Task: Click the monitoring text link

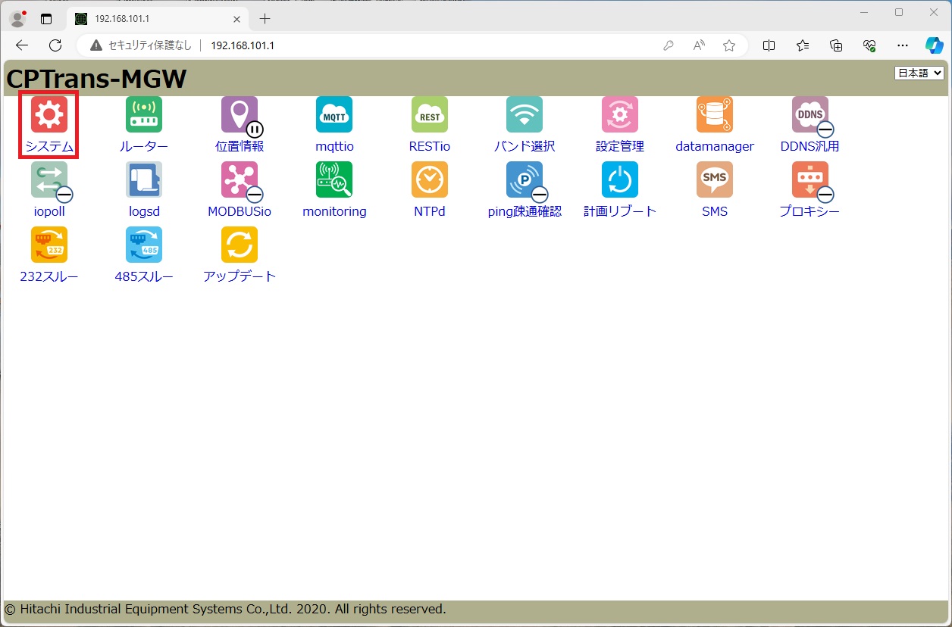Action: (334, 211)
